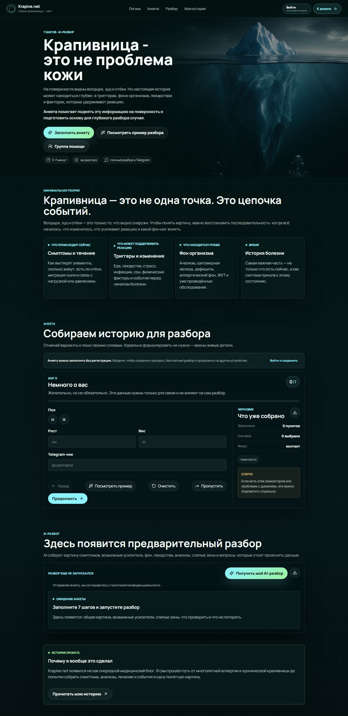Click the Почему я вообще это сделал heading
The height and width of the screenshot is (716, 348).
tap(80, 661)
